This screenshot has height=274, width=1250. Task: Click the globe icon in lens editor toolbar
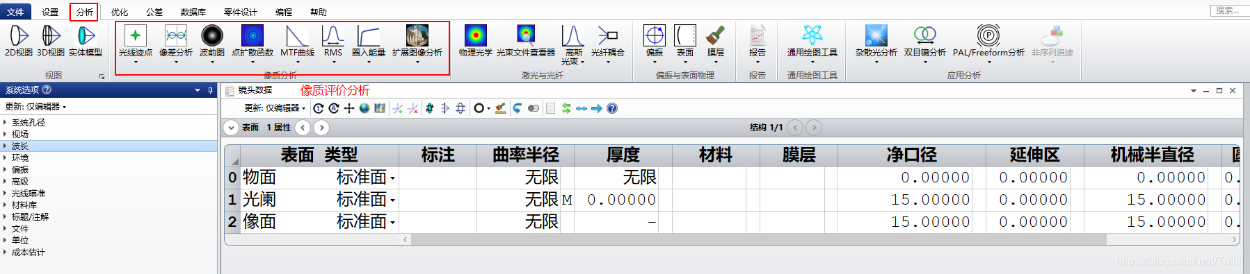click(364, 108)
